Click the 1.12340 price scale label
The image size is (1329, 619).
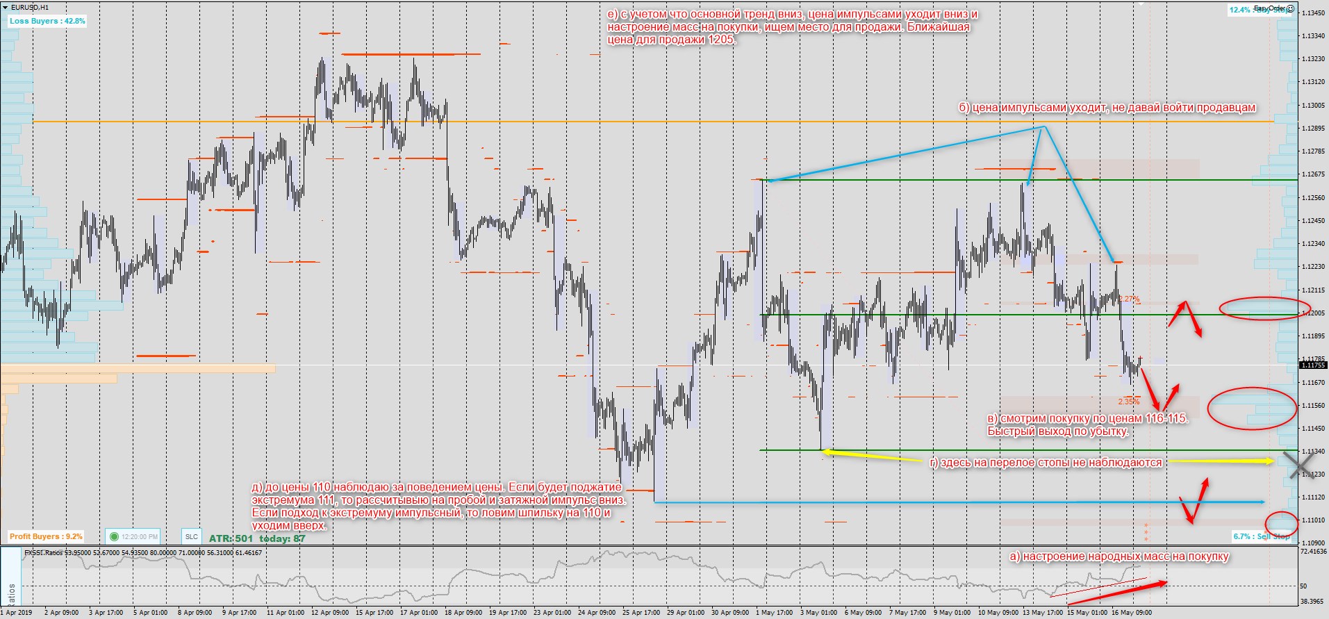1312,244
